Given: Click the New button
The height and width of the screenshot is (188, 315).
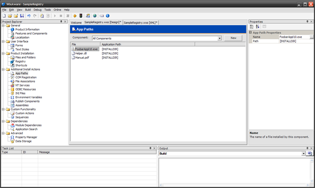Looking at the screenshot, I should (x=233, y=38).
